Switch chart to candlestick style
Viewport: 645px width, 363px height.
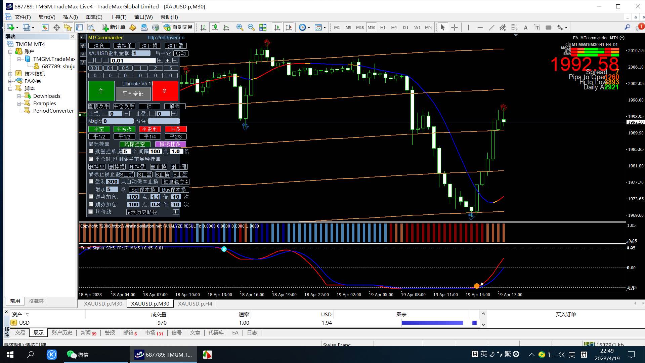click(215, 27)
